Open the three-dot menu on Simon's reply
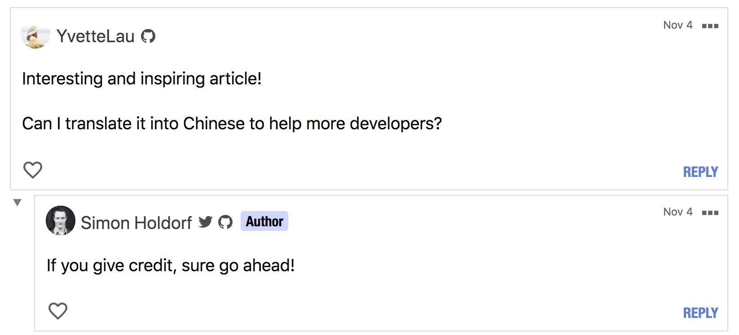This screenshot has width=739, height=335. pyautogui.click(x=710, y=212)
